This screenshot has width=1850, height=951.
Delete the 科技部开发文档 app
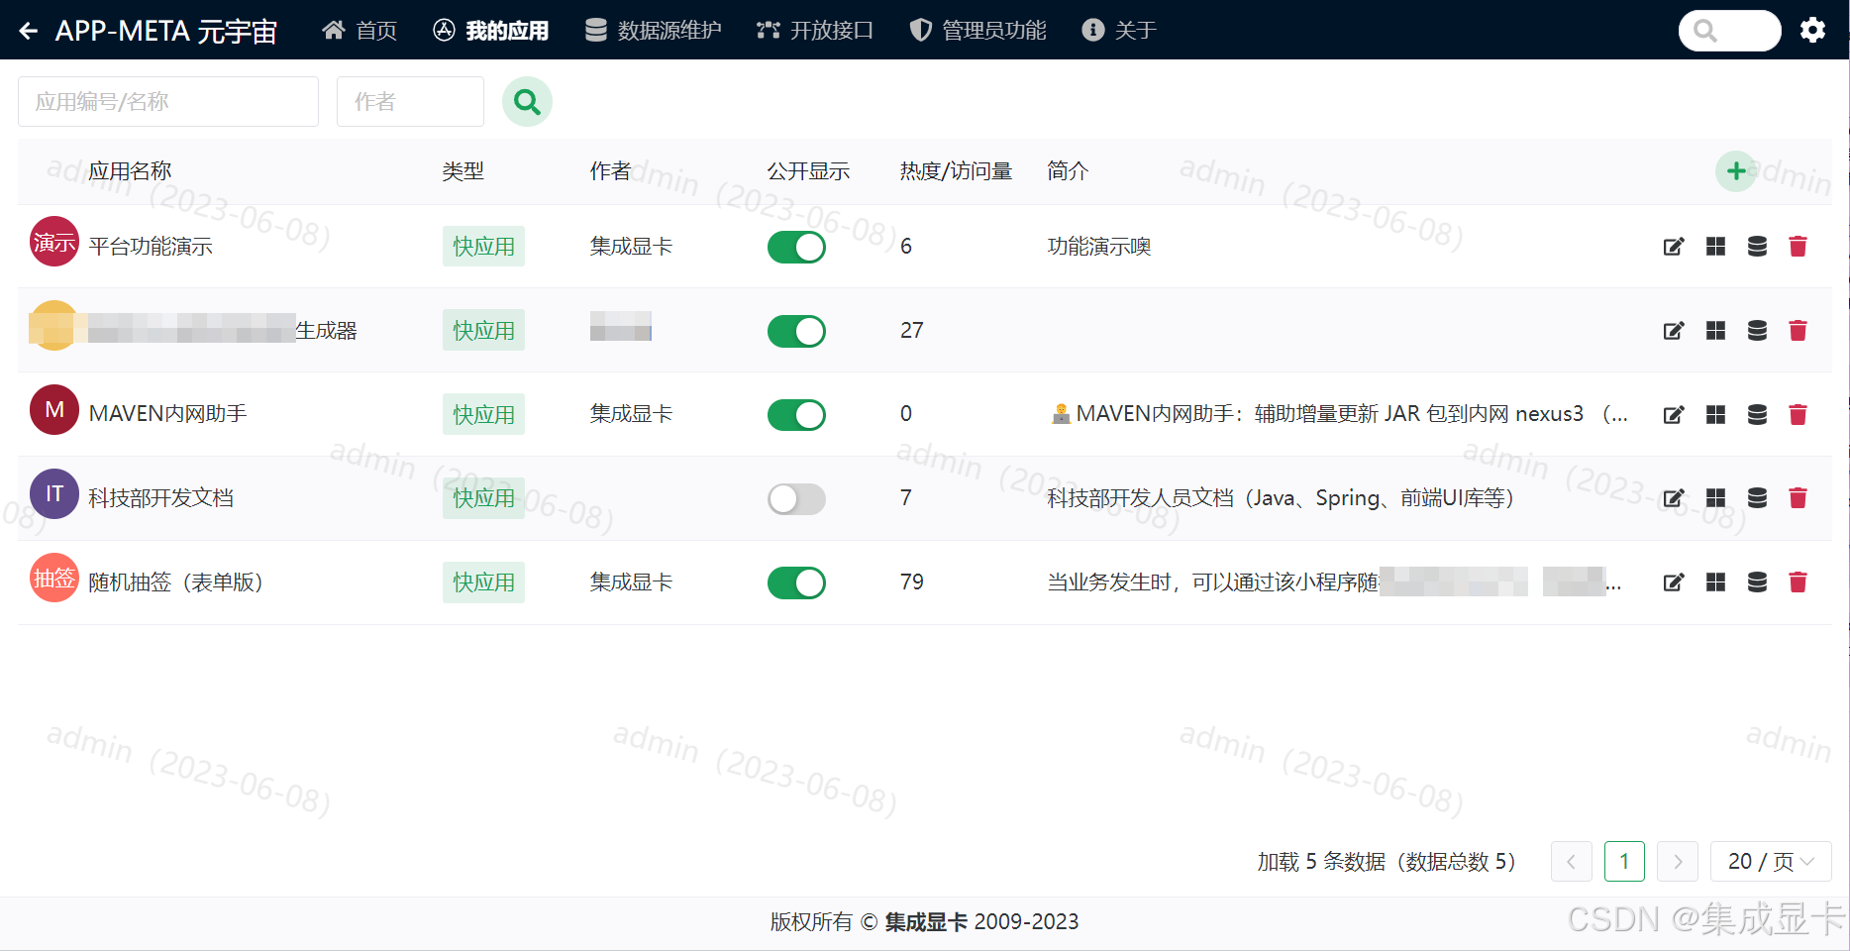1799,498
